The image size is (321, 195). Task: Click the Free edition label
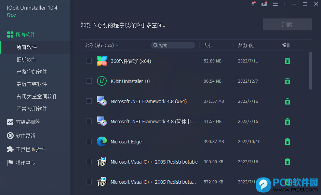click(x=11, y=15)
